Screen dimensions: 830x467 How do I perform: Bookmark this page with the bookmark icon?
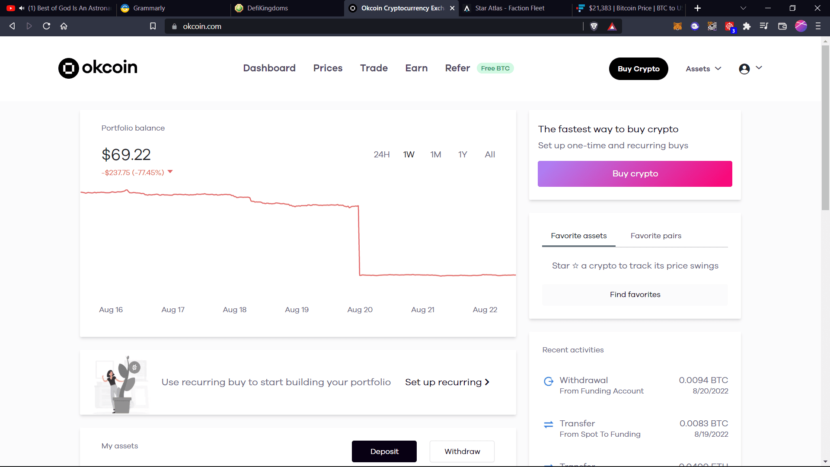pyautogui.click(x=153, y=26)
